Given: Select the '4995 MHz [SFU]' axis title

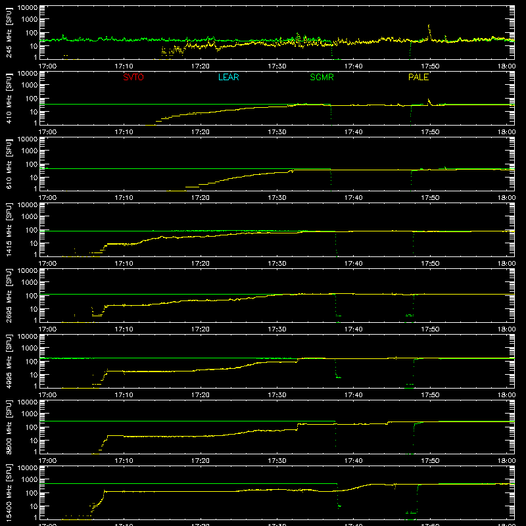Looking at the screenshot, I should (x=9, y=361).
